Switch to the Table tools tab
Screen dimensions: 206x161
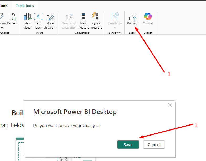(x=25, y=6)
